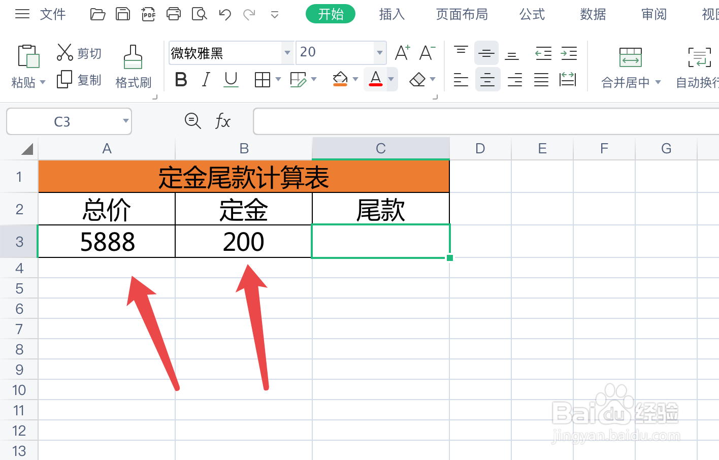Click 自动换行 wrap text button
Viewport: 719px width, 460px height.
pos(699,67)
